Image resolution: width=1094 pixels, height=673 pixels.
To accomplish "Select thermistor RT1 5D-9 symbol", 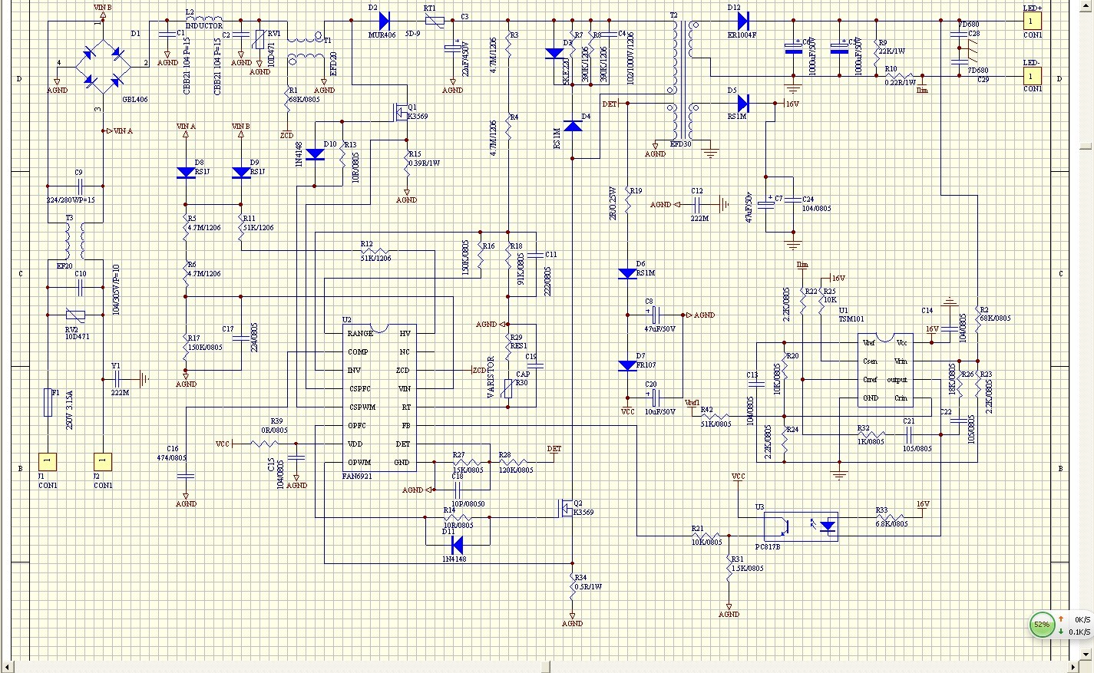I will click(x=435, y=21).
